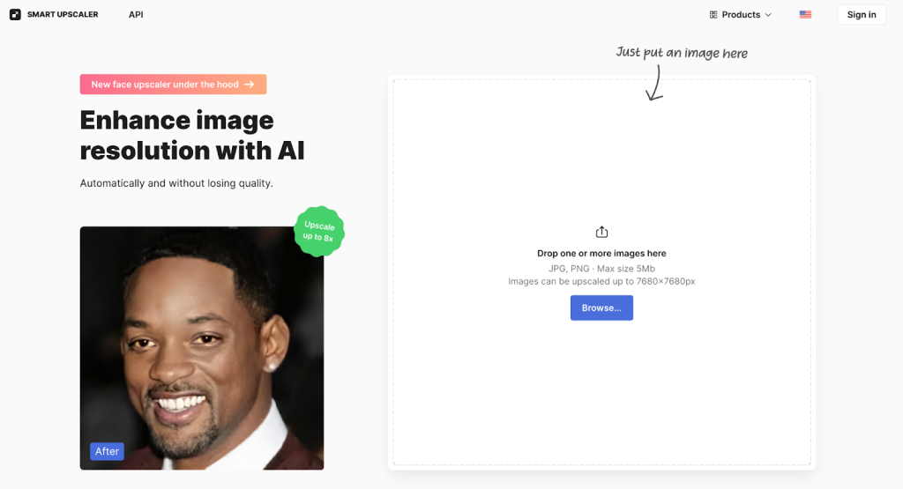This screenshot has width=903, height=489.
Task: Click the Browse... button
Action: [x=601, y=307]
